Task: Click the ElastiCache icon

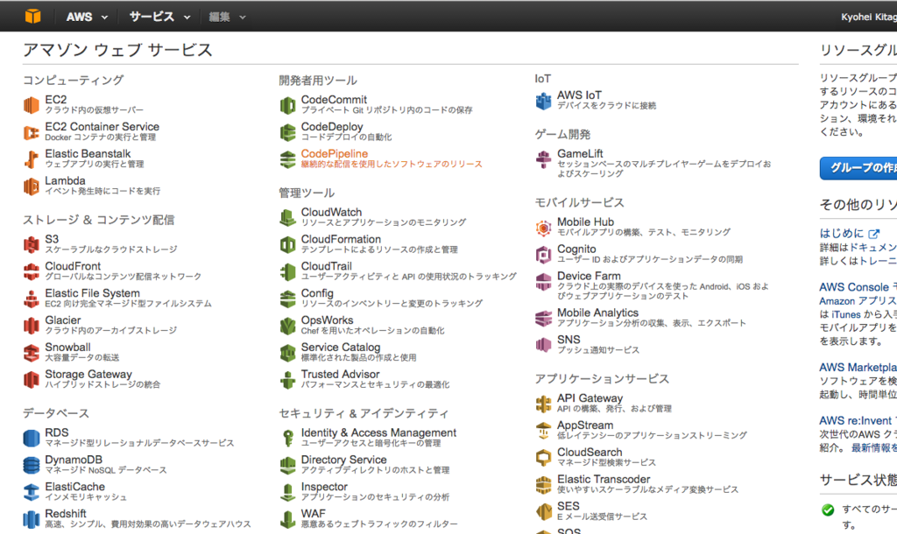Action: 32,492
